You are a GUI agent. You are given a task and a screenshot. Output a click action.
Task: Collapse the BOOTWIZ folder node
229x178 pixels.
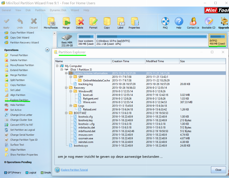[x=66, y=113]
